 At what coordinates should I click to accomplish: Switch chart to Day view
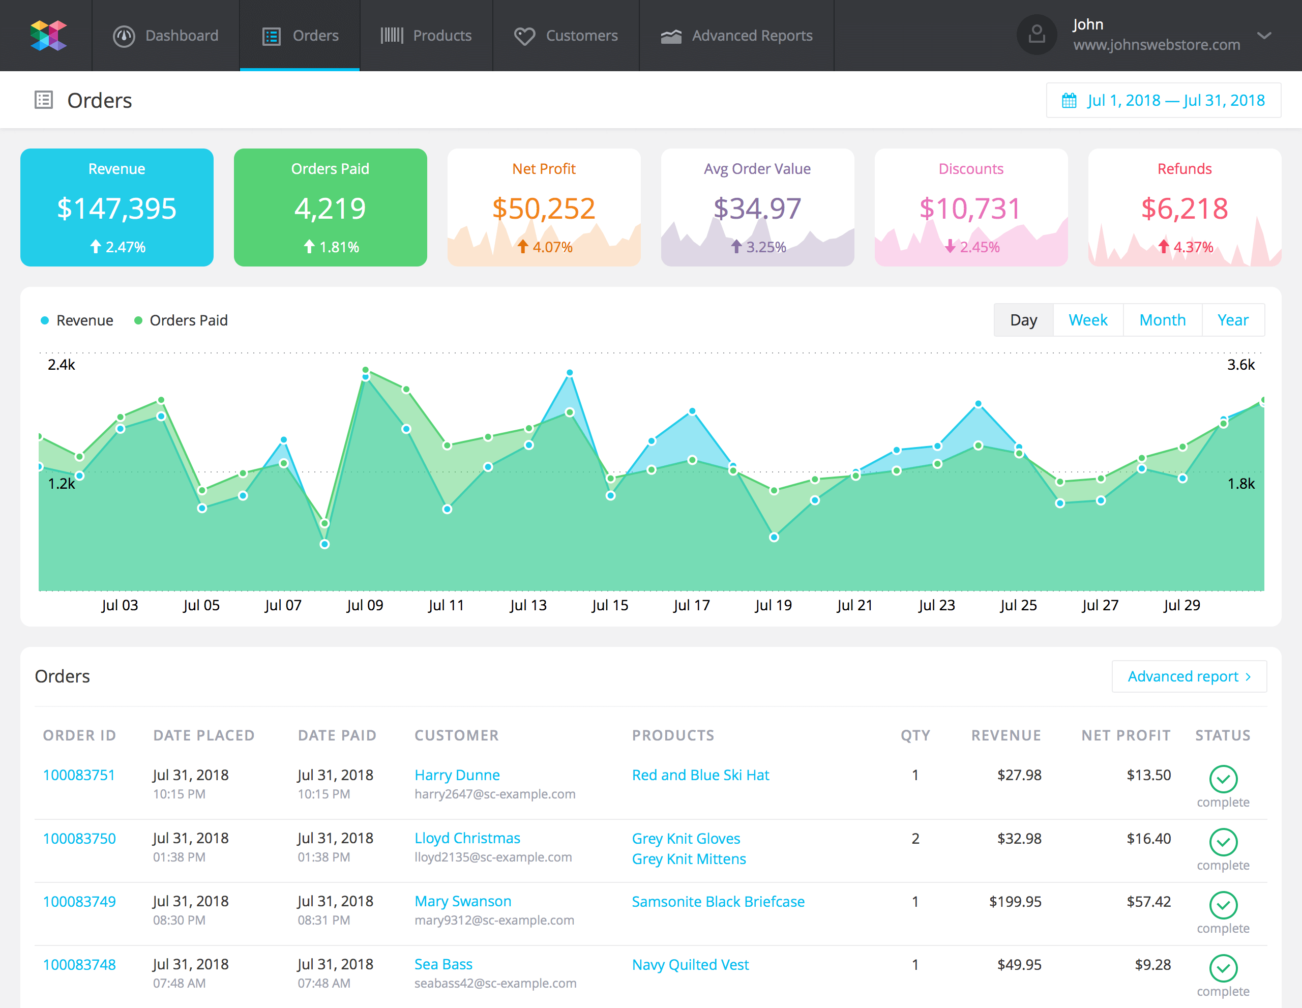point(1024,320)
